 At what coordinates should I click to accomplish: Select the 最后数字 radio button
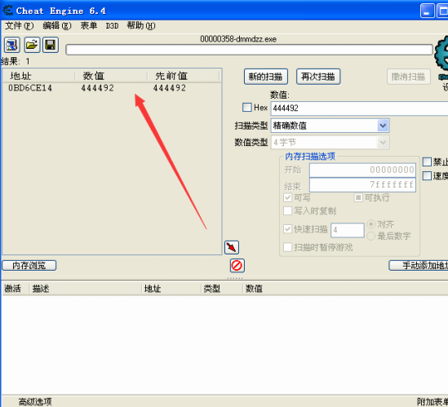coord(370,236)
